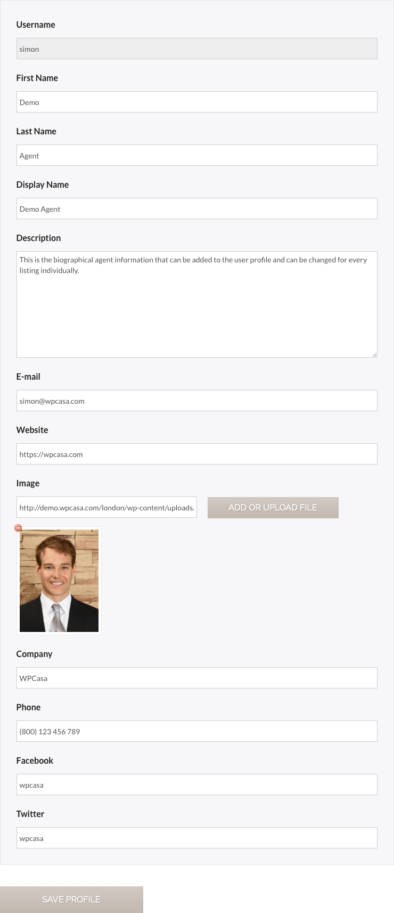Image resolution: width=394 pixels, height=913 pixels.
Task: Click the Image field label
Action: (28, 483)
